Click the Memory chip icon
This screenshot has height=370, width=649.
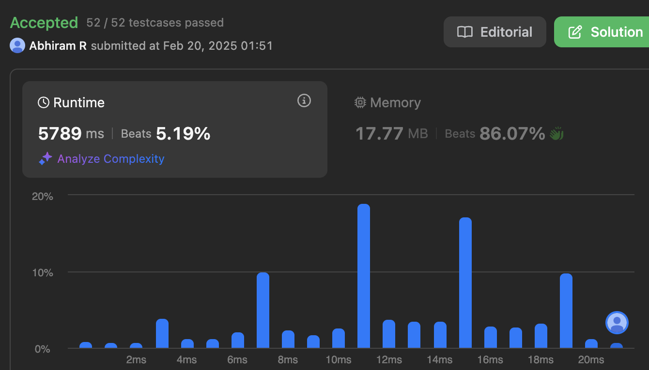pyautogui.click(x=360, y=102)
